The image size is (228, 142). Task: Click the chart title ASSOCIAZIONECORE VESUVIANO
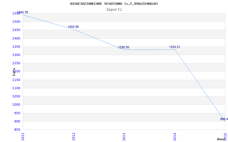114,4
